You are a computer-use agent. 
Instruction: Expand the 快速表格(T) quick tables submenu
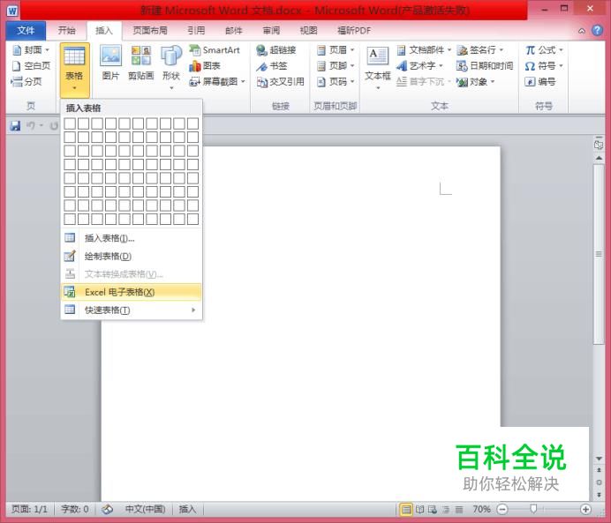tap(132, 310)
